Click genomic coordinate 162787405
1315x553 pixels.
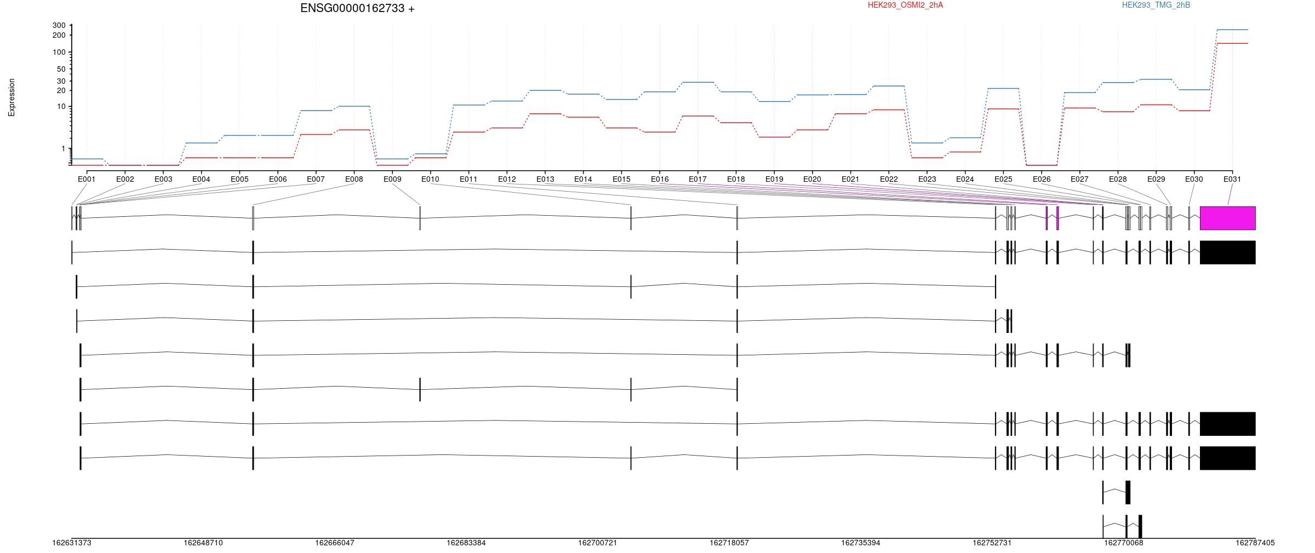[1255, 543]
